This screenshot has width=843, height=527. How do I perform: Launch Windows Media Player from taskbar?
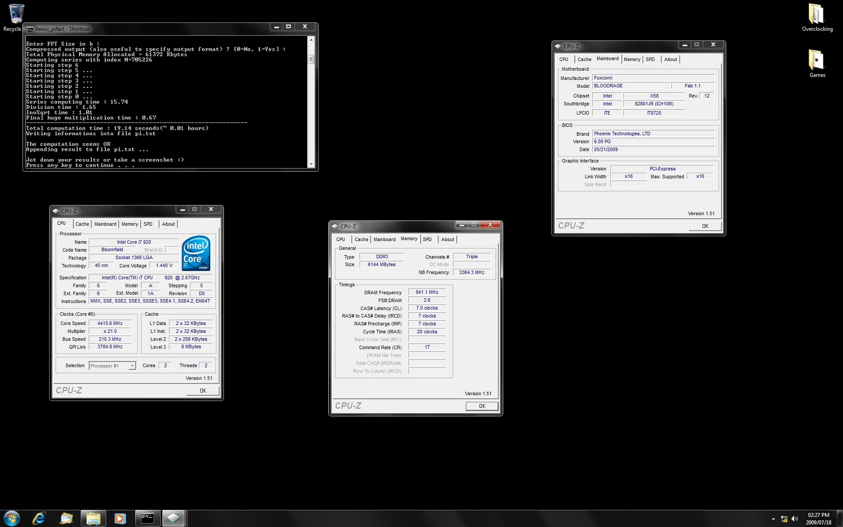[120, 518]
